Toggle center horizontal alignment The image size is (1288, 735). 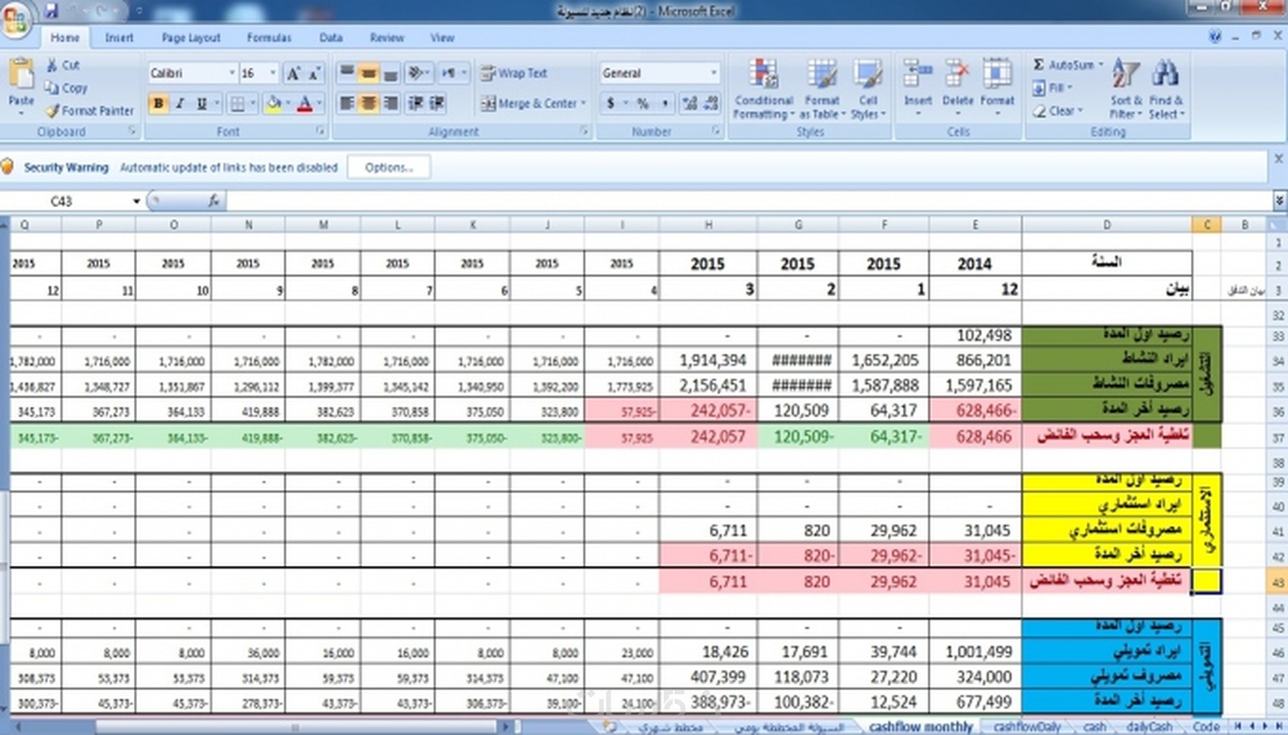coord(369,103)
